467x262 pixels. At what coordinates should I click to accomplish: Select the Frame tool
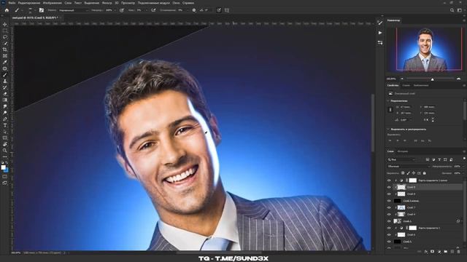5,56
